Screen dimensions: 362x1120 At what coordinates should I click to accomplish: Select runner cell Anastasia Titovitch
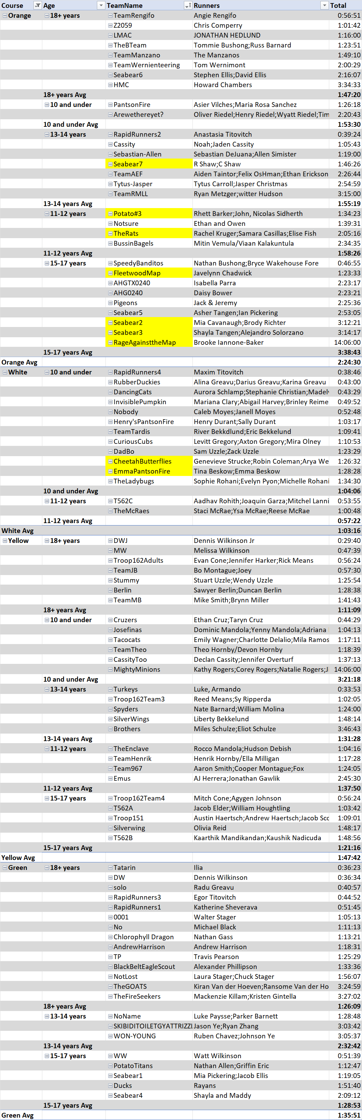tap(260, 134)
